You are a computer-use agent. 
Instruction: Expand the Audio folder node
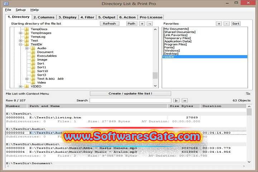[x=27, y=48]
